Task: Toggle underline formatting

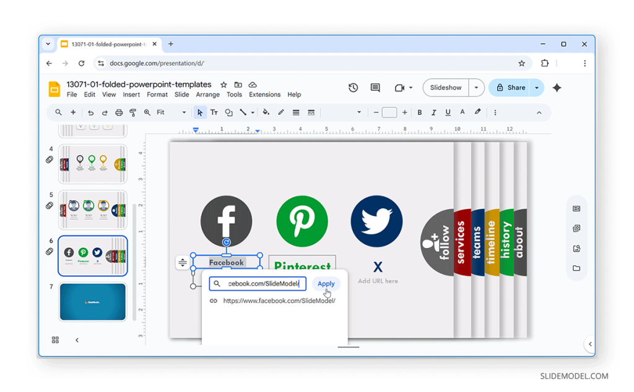Action: click(446, 113)
